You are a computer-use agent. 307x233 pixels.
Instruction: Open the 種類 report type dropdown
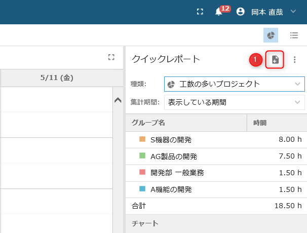[235, 84]
